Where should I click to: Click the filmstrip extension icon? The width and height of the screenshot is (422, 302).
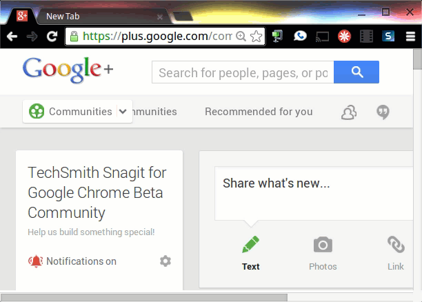click(366, 37)
